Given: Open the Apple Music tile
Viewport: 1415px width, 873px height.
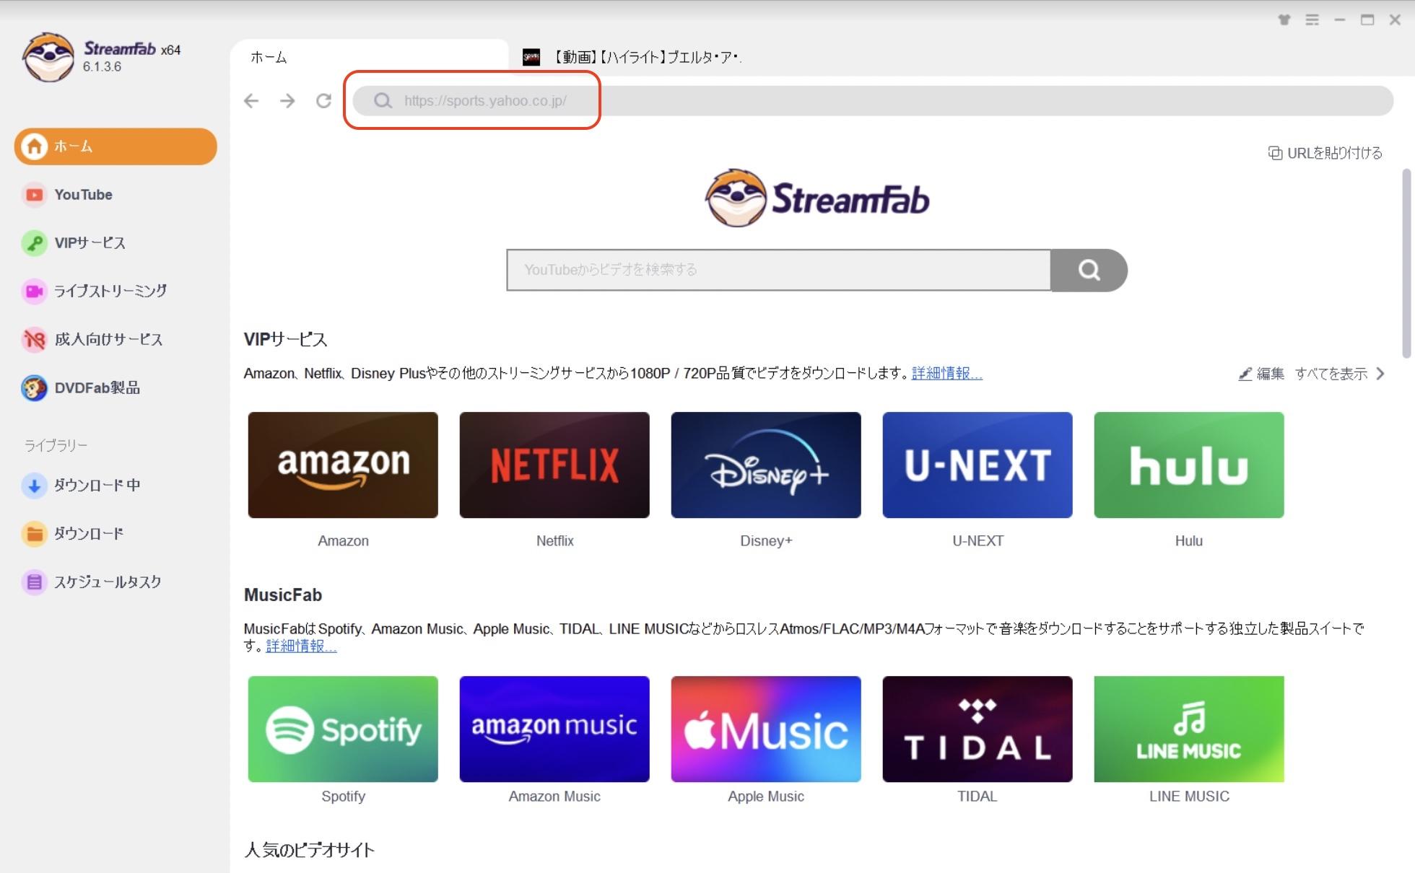Looking at the screenshot, I should pyautogui.click(x=766, y=729).
